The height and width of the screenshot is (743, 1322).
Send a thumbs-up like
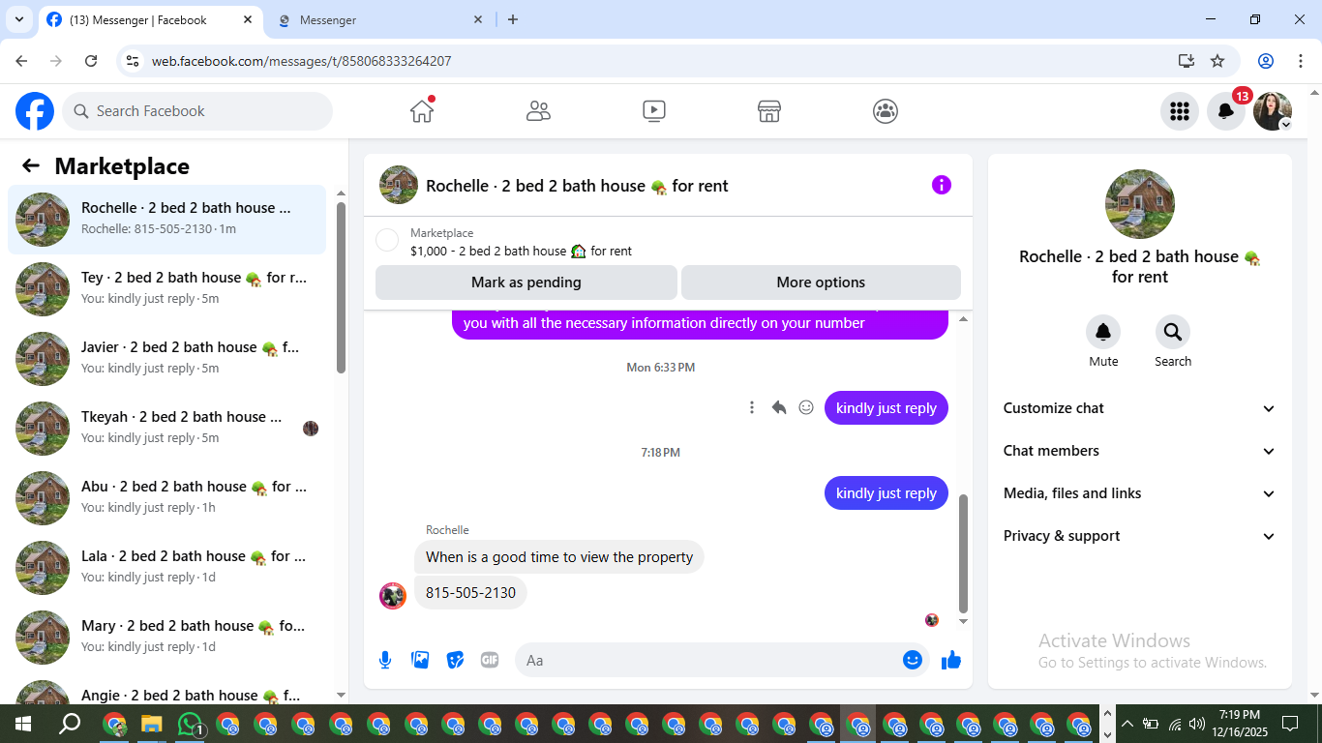(x=951, y=660)
